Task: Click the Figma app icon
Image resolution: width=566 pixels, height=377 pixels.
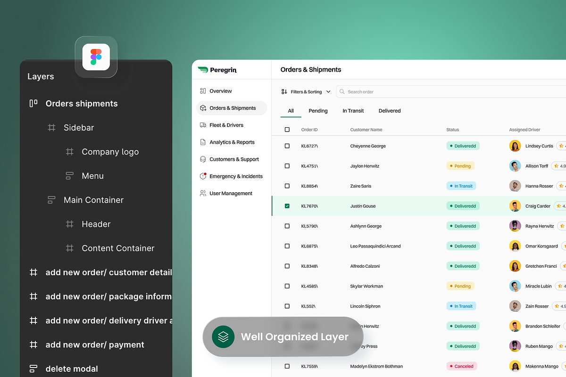Action: point(96,57)
